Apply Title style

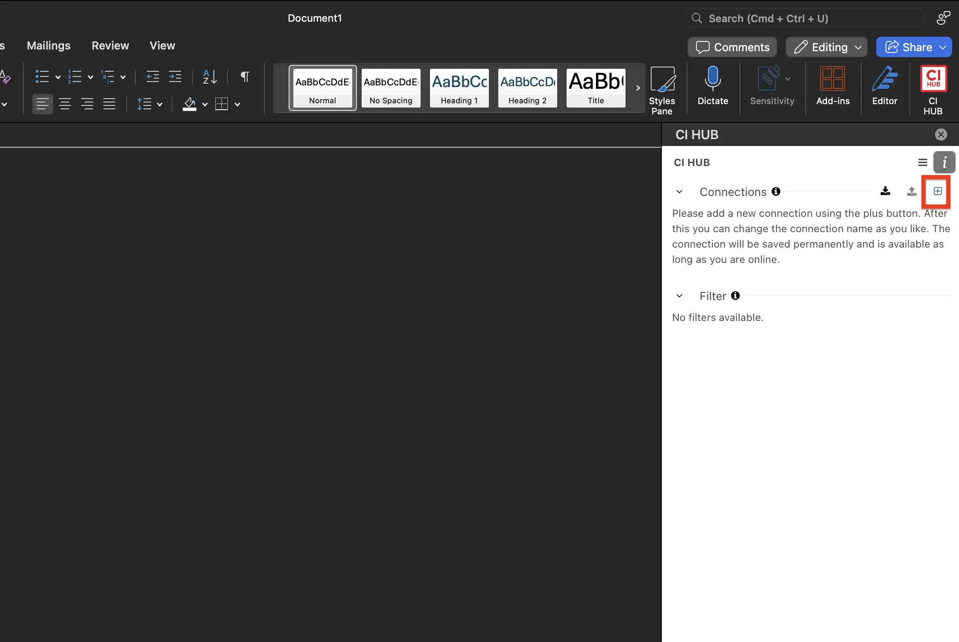tap(596, 88)
